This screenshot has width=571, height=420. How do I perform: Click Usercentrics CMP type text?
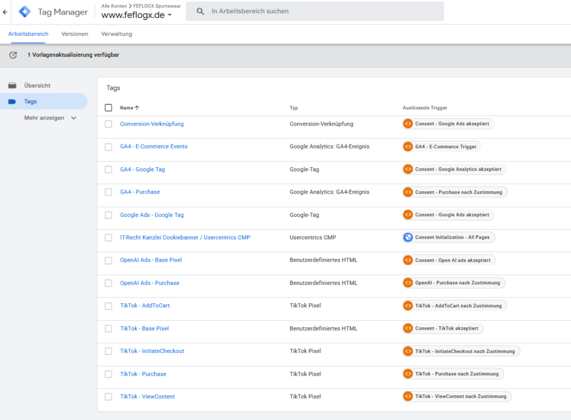point(313,238)
